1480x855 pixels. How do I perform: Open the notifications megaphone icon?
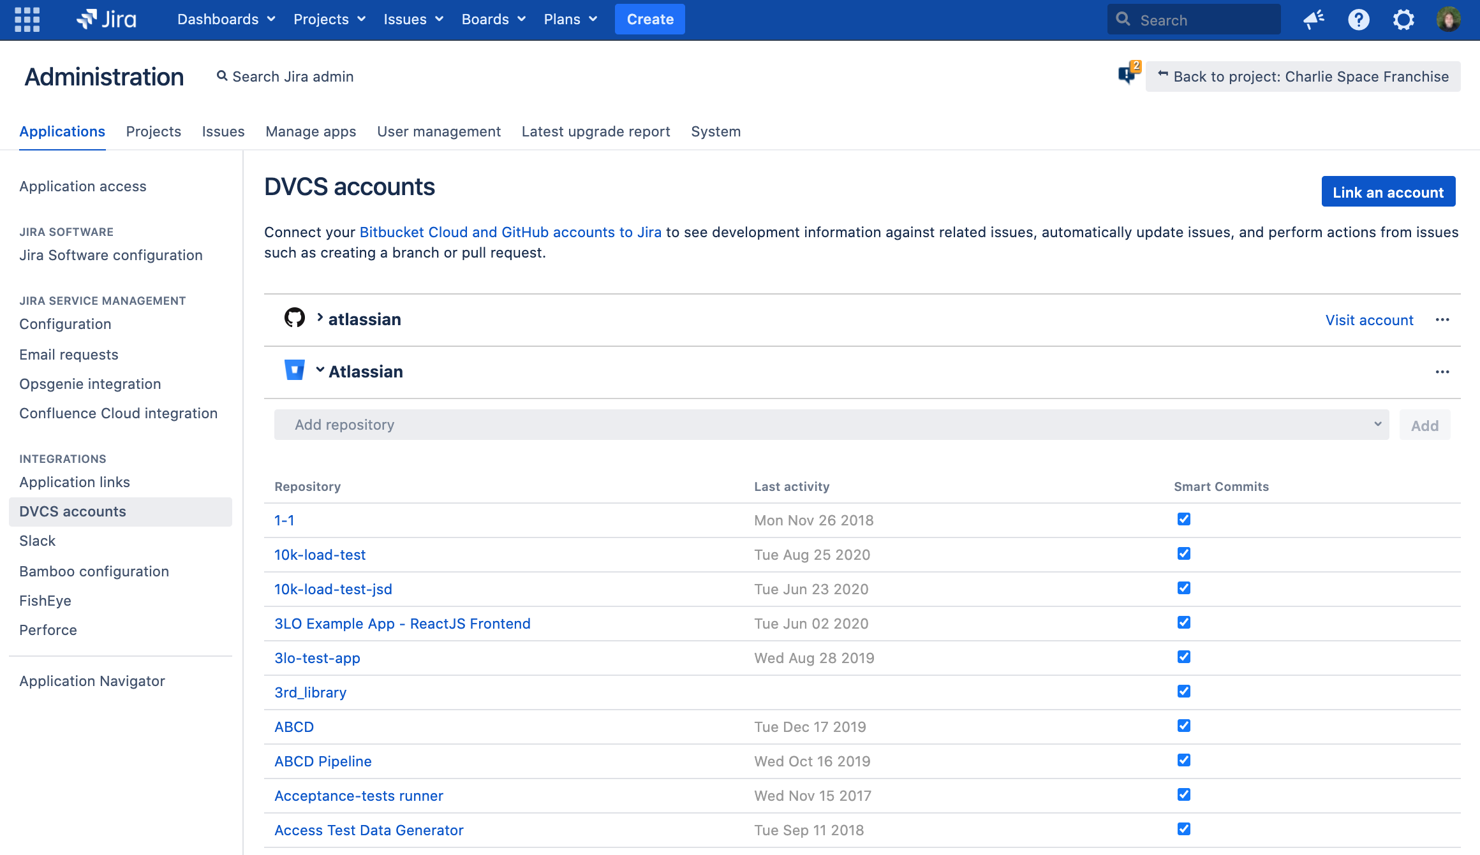(x=1314, y=19)
